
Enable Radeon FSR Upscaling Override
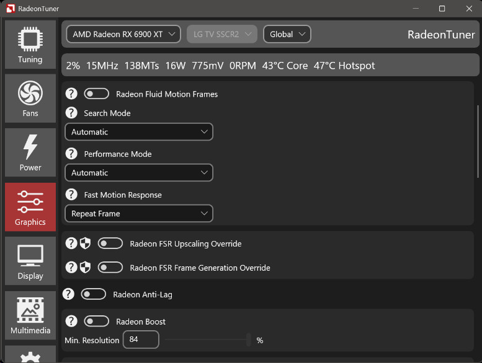110,243
